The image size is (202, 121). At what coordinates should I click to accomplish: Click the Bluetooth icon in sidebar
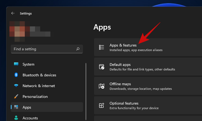[16, 75]
